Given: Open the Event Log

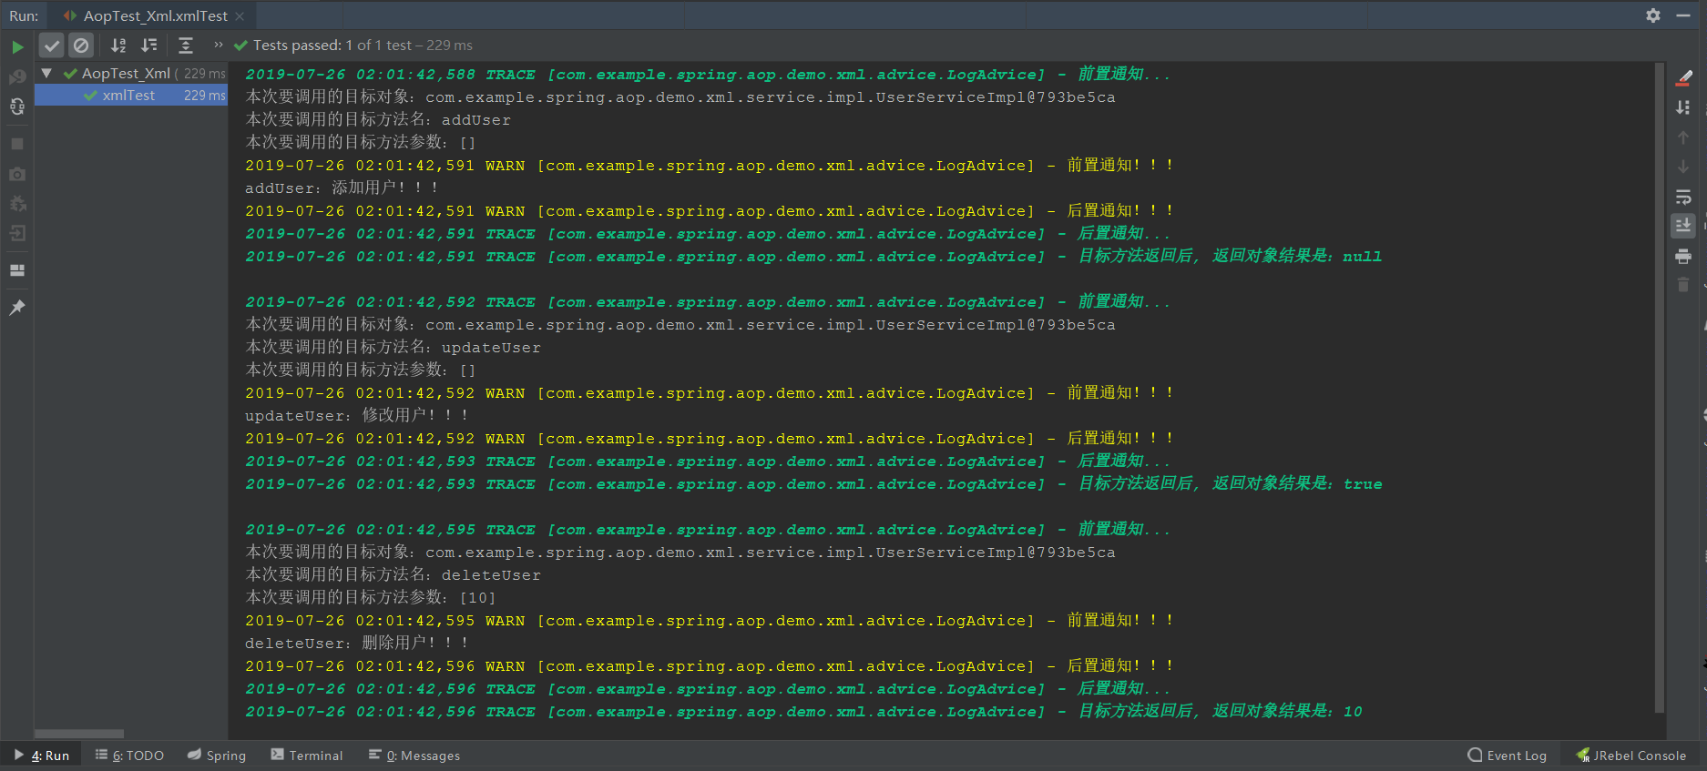Looking at the screenshot, I should [1508, 756].
